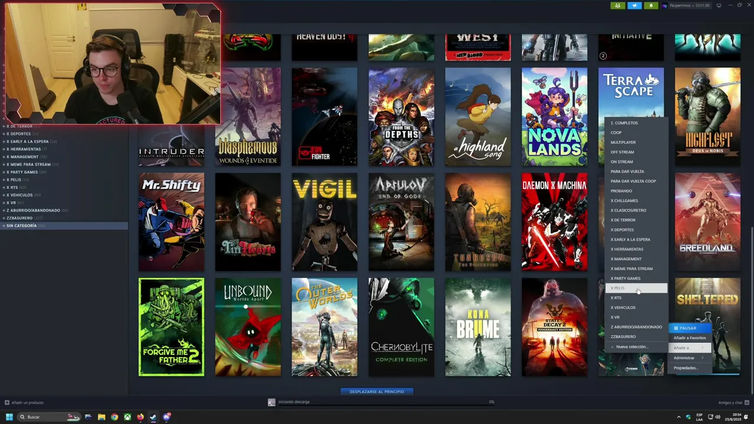Screen dimensions: 754x424
Task: Expand the X VEHICULOS sidebar collection
Action: pos(4,195)
